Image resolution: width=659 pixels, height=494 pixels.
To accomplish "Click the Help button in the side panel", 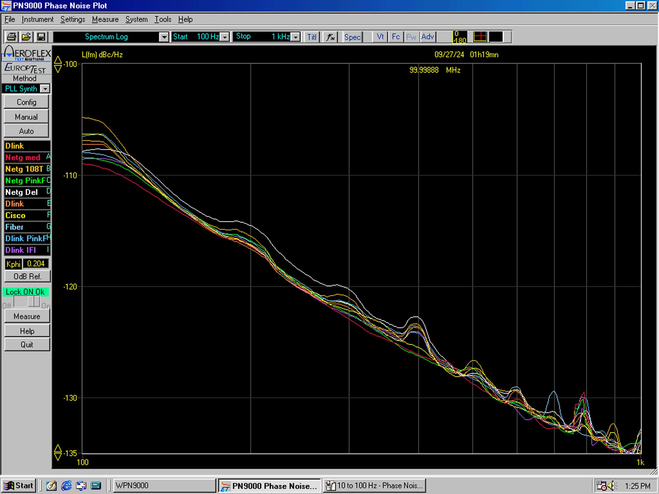I will (x=27, y=331).
